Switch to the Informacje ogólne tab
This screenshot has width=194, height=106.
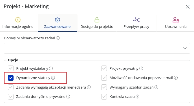click(18, 23)
